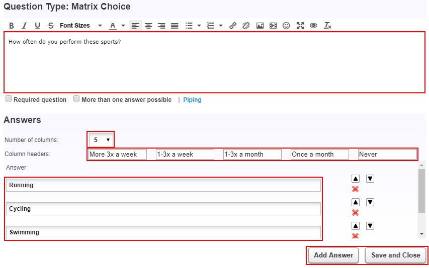Click the answers scrollbar down arrow
Viewport: 429px width, 268px height.
click(421, 234)
